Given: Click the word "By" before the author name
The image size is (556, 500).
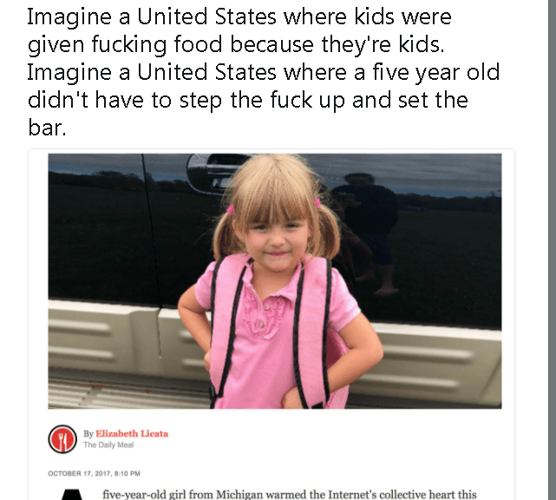Looking at the screenshot, I should 88,434.
